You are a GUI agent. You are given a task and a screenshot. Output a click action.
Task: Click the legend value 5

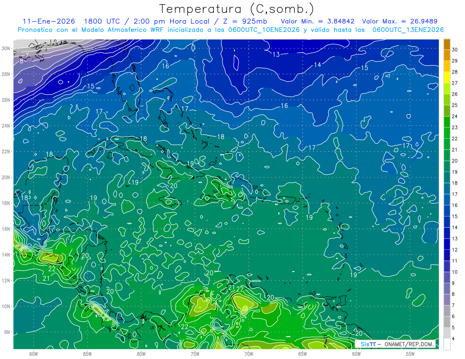[454, 328]
